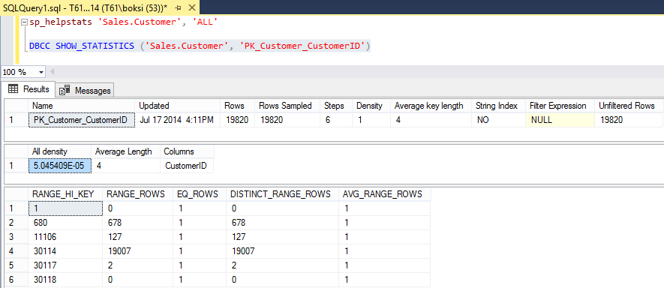Select the RANGE_ROWS column header

click(137, 194)
